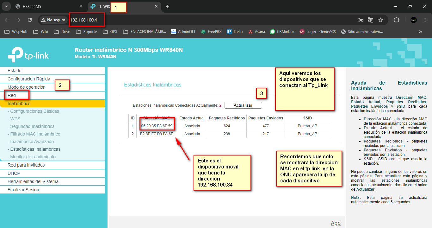Show more bookmarks overflow chevron
Image resolution: width=432 pixels, height=228 pixels.
[x=420, y=32]
